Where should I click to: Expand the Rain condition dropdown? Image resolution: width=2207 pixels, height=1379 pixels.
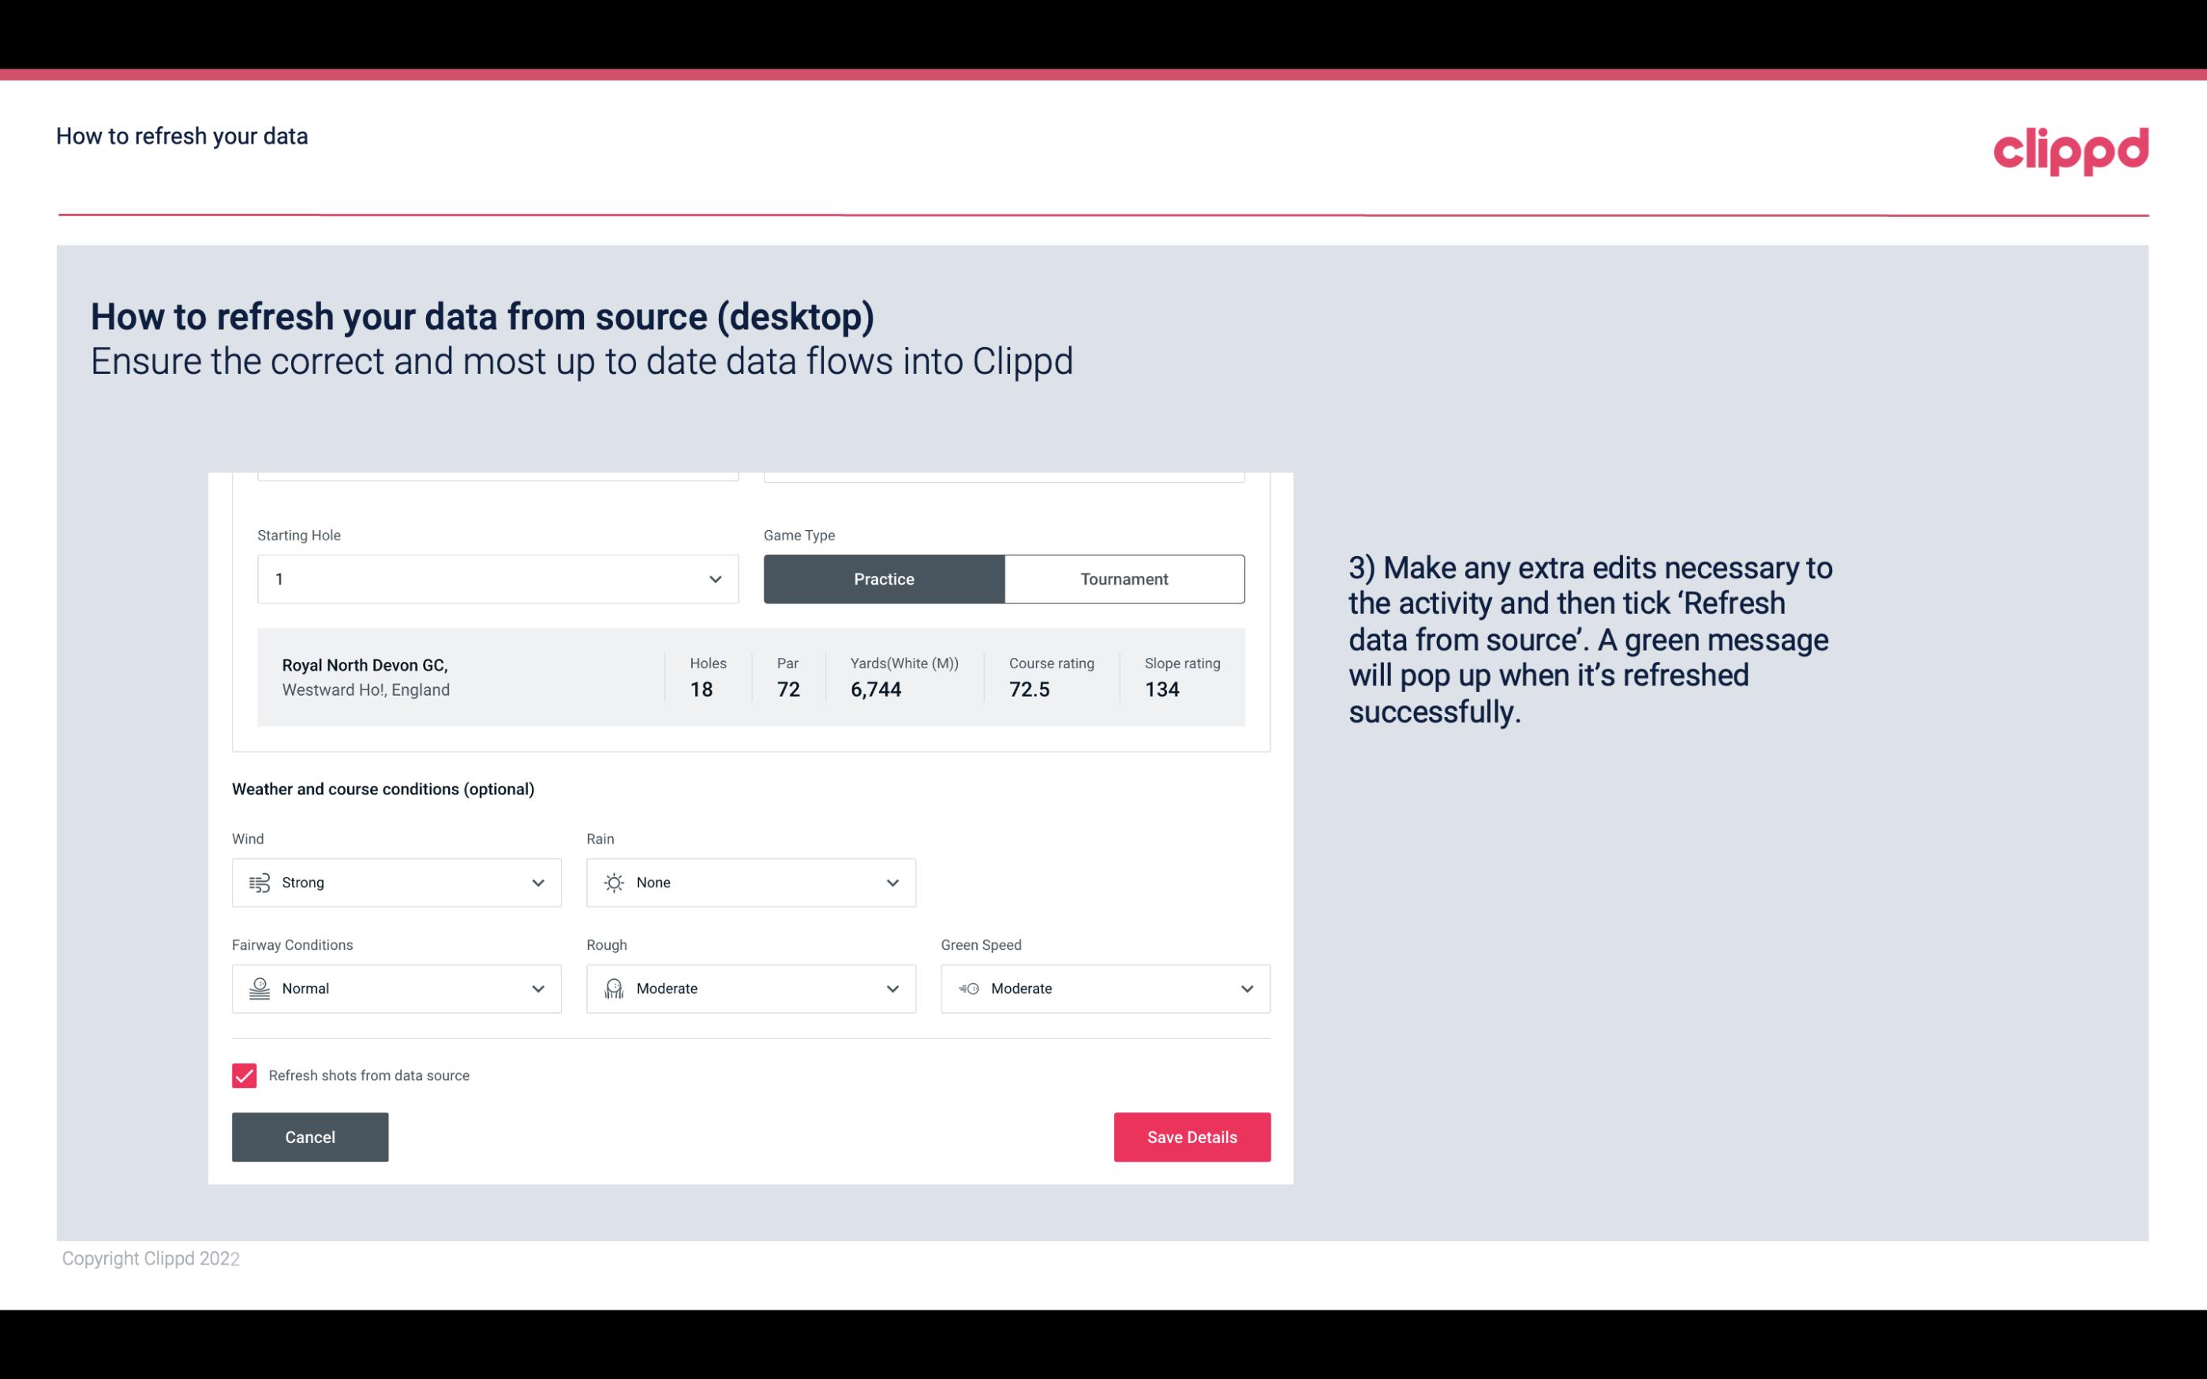pyautogui.click(x=890, y=882)
